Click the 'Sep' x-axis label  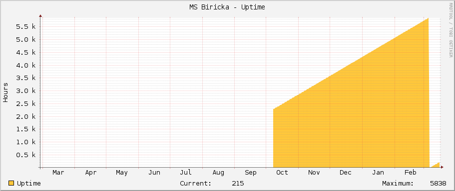click(x=251, y=173)
